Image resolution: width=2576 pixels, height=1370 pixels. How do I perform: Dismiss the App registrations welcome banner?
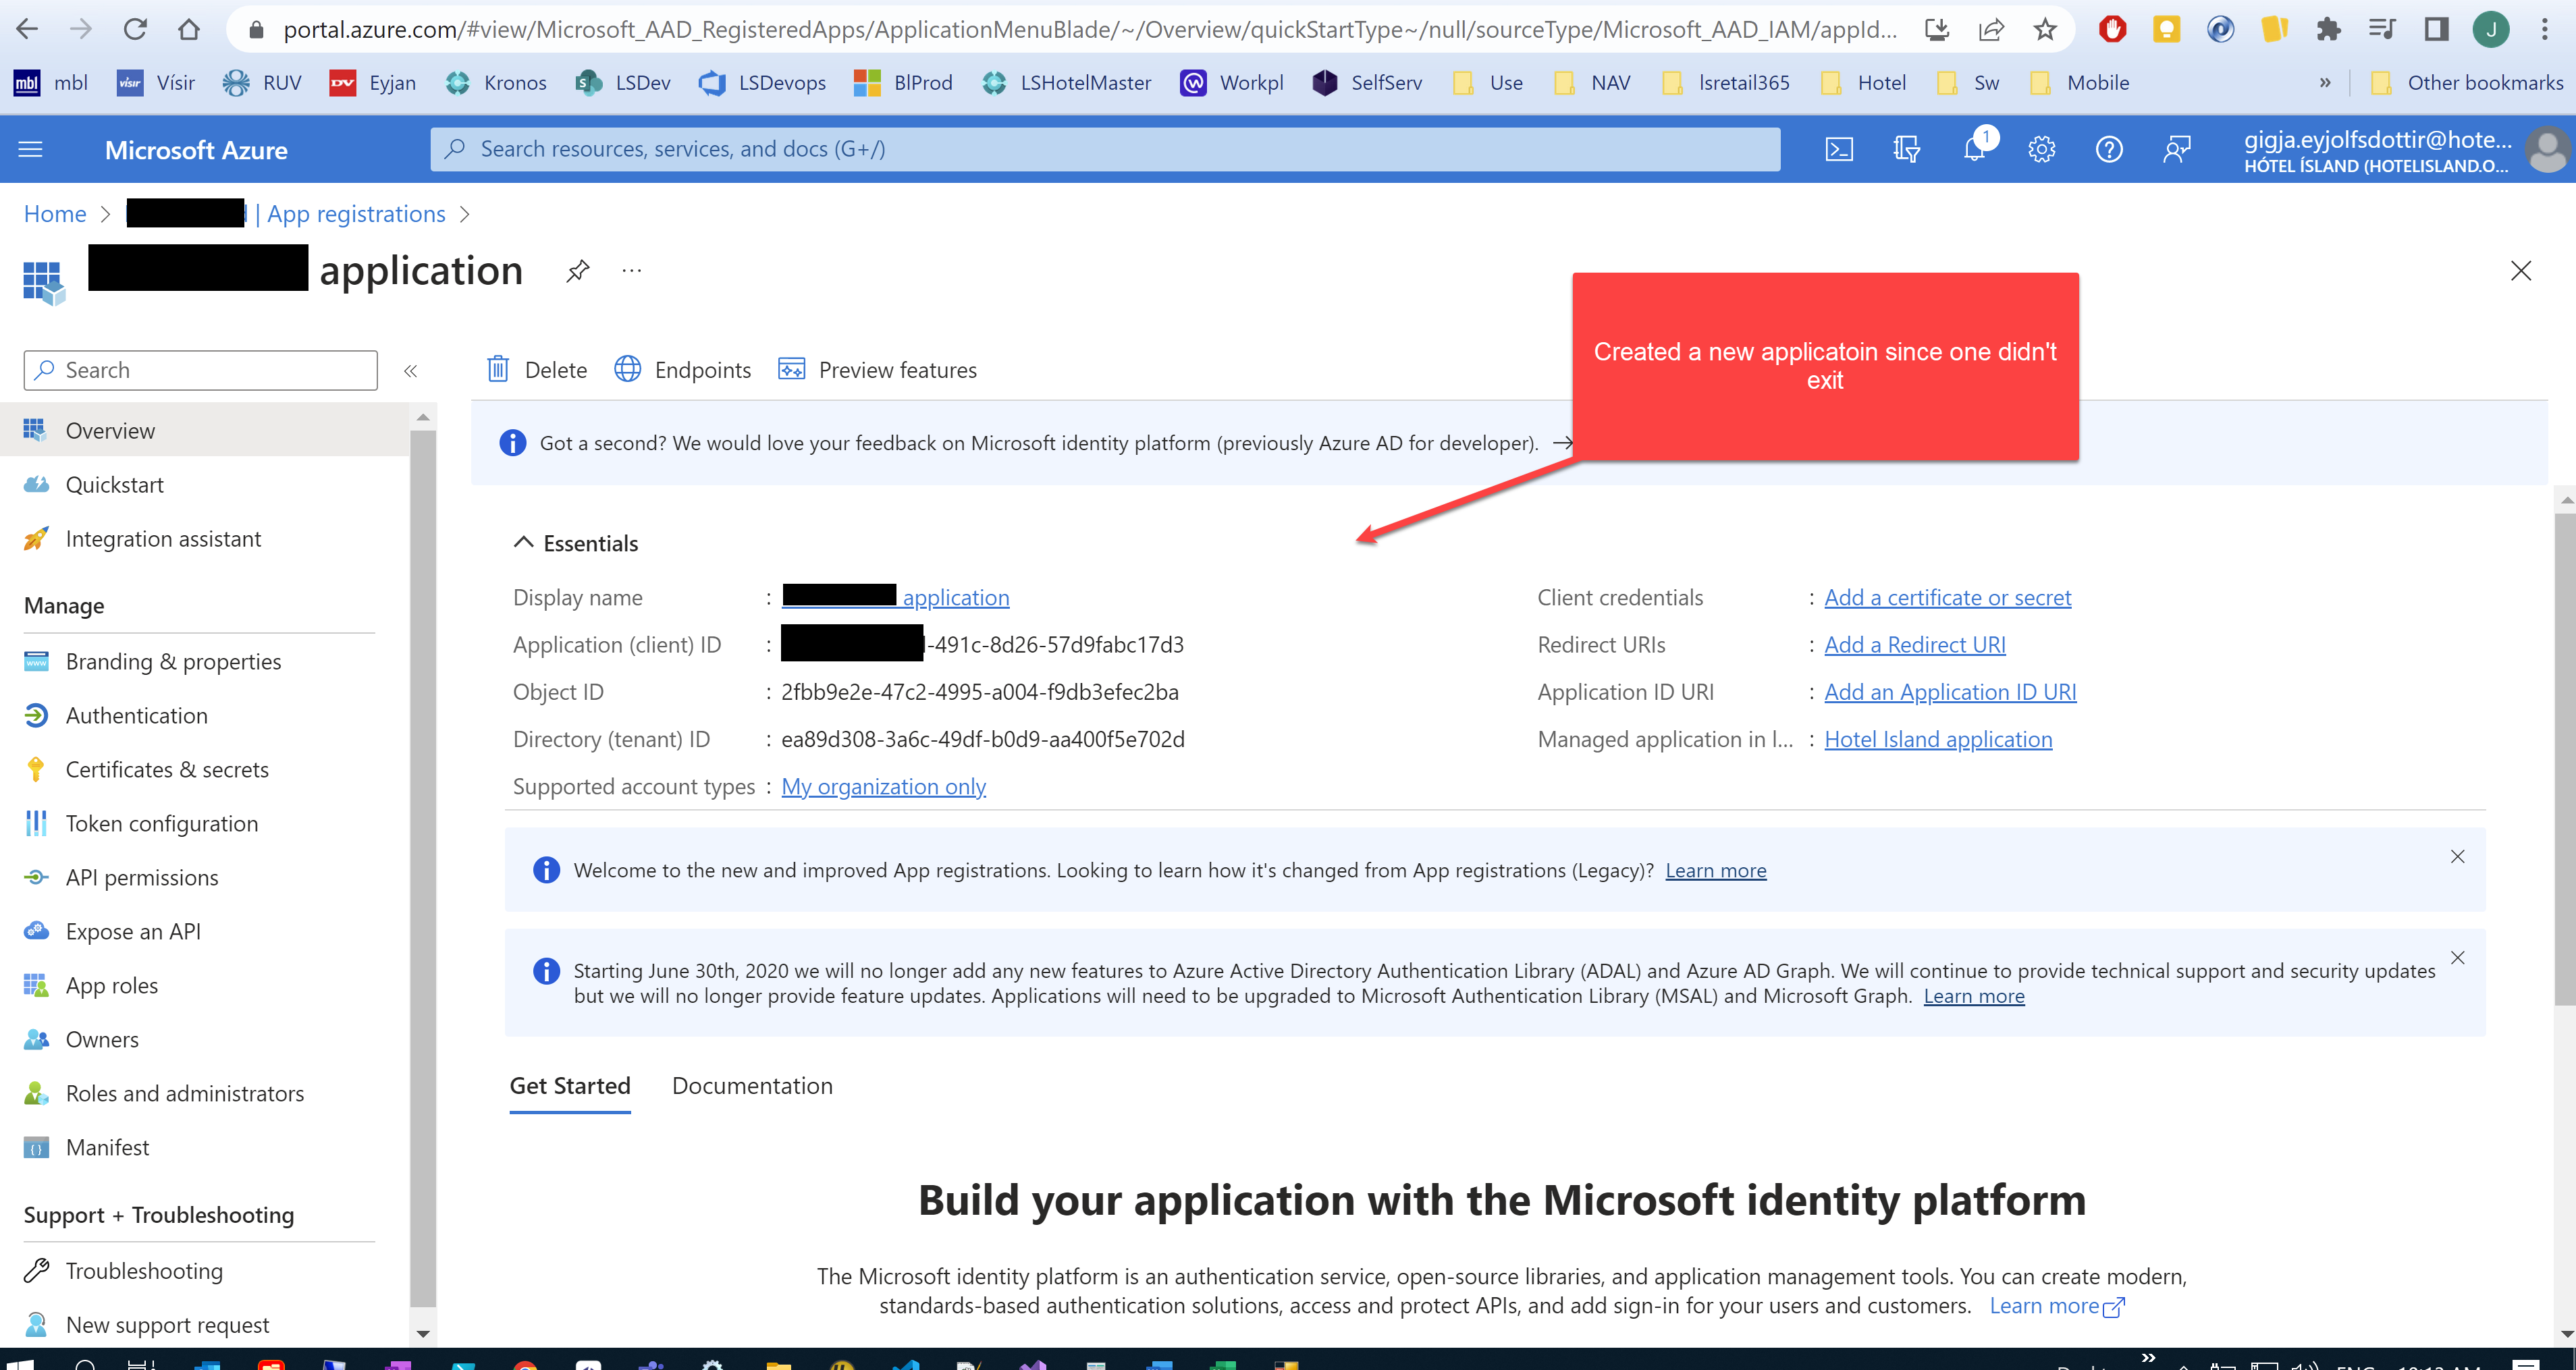[x=2457, y=857]
